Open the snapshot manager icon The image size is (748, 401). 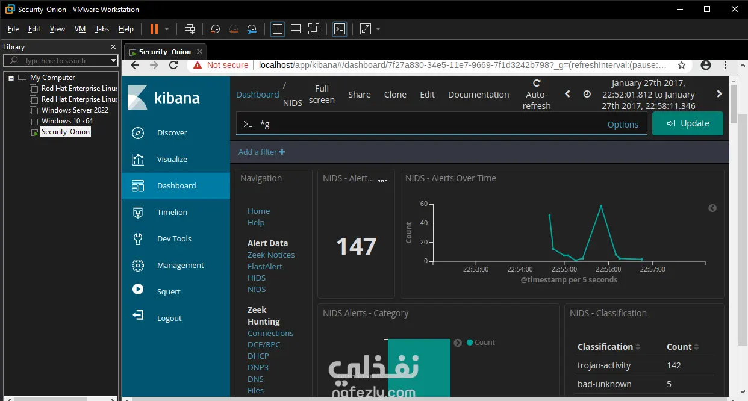(252, 29)
